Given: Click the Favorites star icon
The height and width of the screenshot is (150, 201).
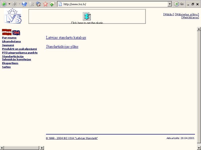Looking at the screenshot, I should [x=45, y=4].
